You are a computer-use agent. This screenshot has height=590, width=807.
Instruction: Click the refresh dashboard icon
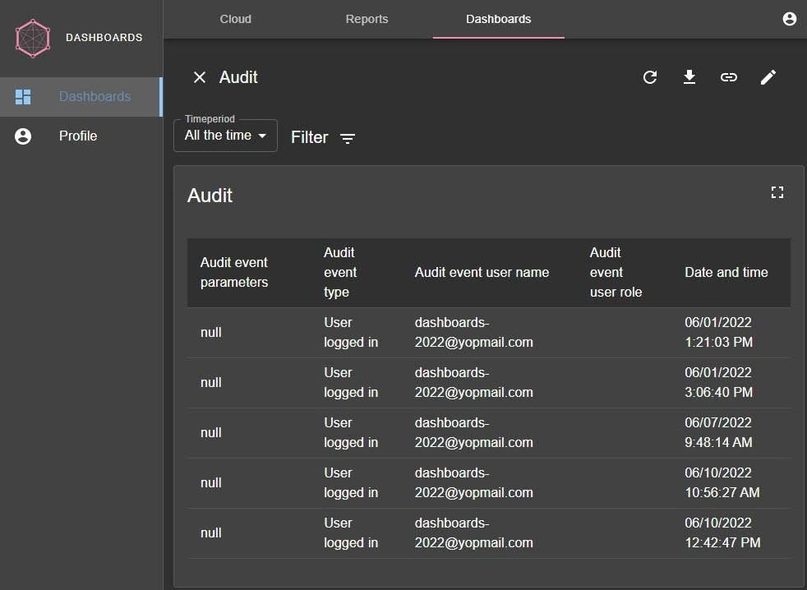(650, 77)
